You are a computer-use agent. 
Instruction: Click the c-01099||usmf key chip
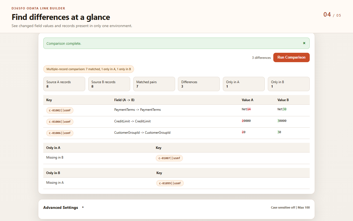pos(170,183)
